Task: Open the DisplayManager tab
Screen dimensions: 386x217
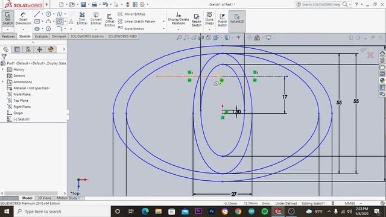Action: click(x=51, y=49)
